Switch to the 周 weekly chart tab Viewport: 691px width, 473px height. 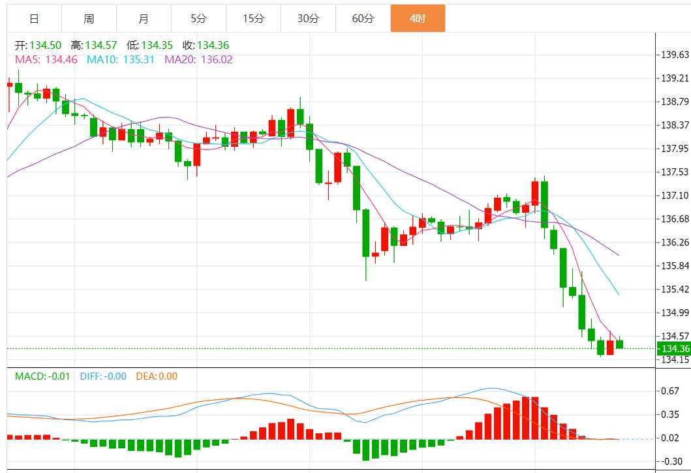click(x=89, y=18)
